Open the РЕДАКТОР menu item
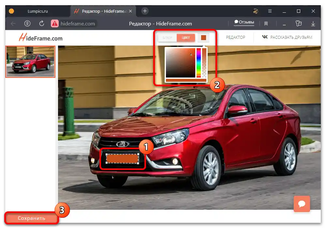The height and width of the screenshot is (228, 326). (236, 37)
